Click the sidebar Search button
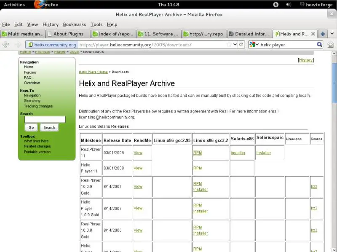This screenshot has width=337, height=252. coord(49,128)
